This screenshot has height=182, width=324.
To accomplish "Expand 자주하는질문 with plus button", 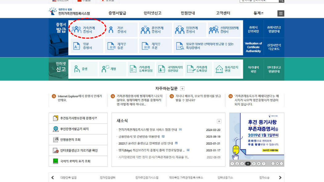I will [182, 89].
